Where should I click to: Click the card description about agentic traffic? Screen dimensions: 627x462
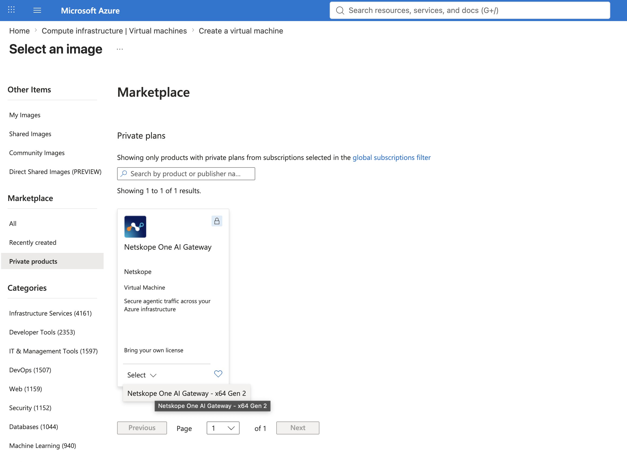click(167, 305)
